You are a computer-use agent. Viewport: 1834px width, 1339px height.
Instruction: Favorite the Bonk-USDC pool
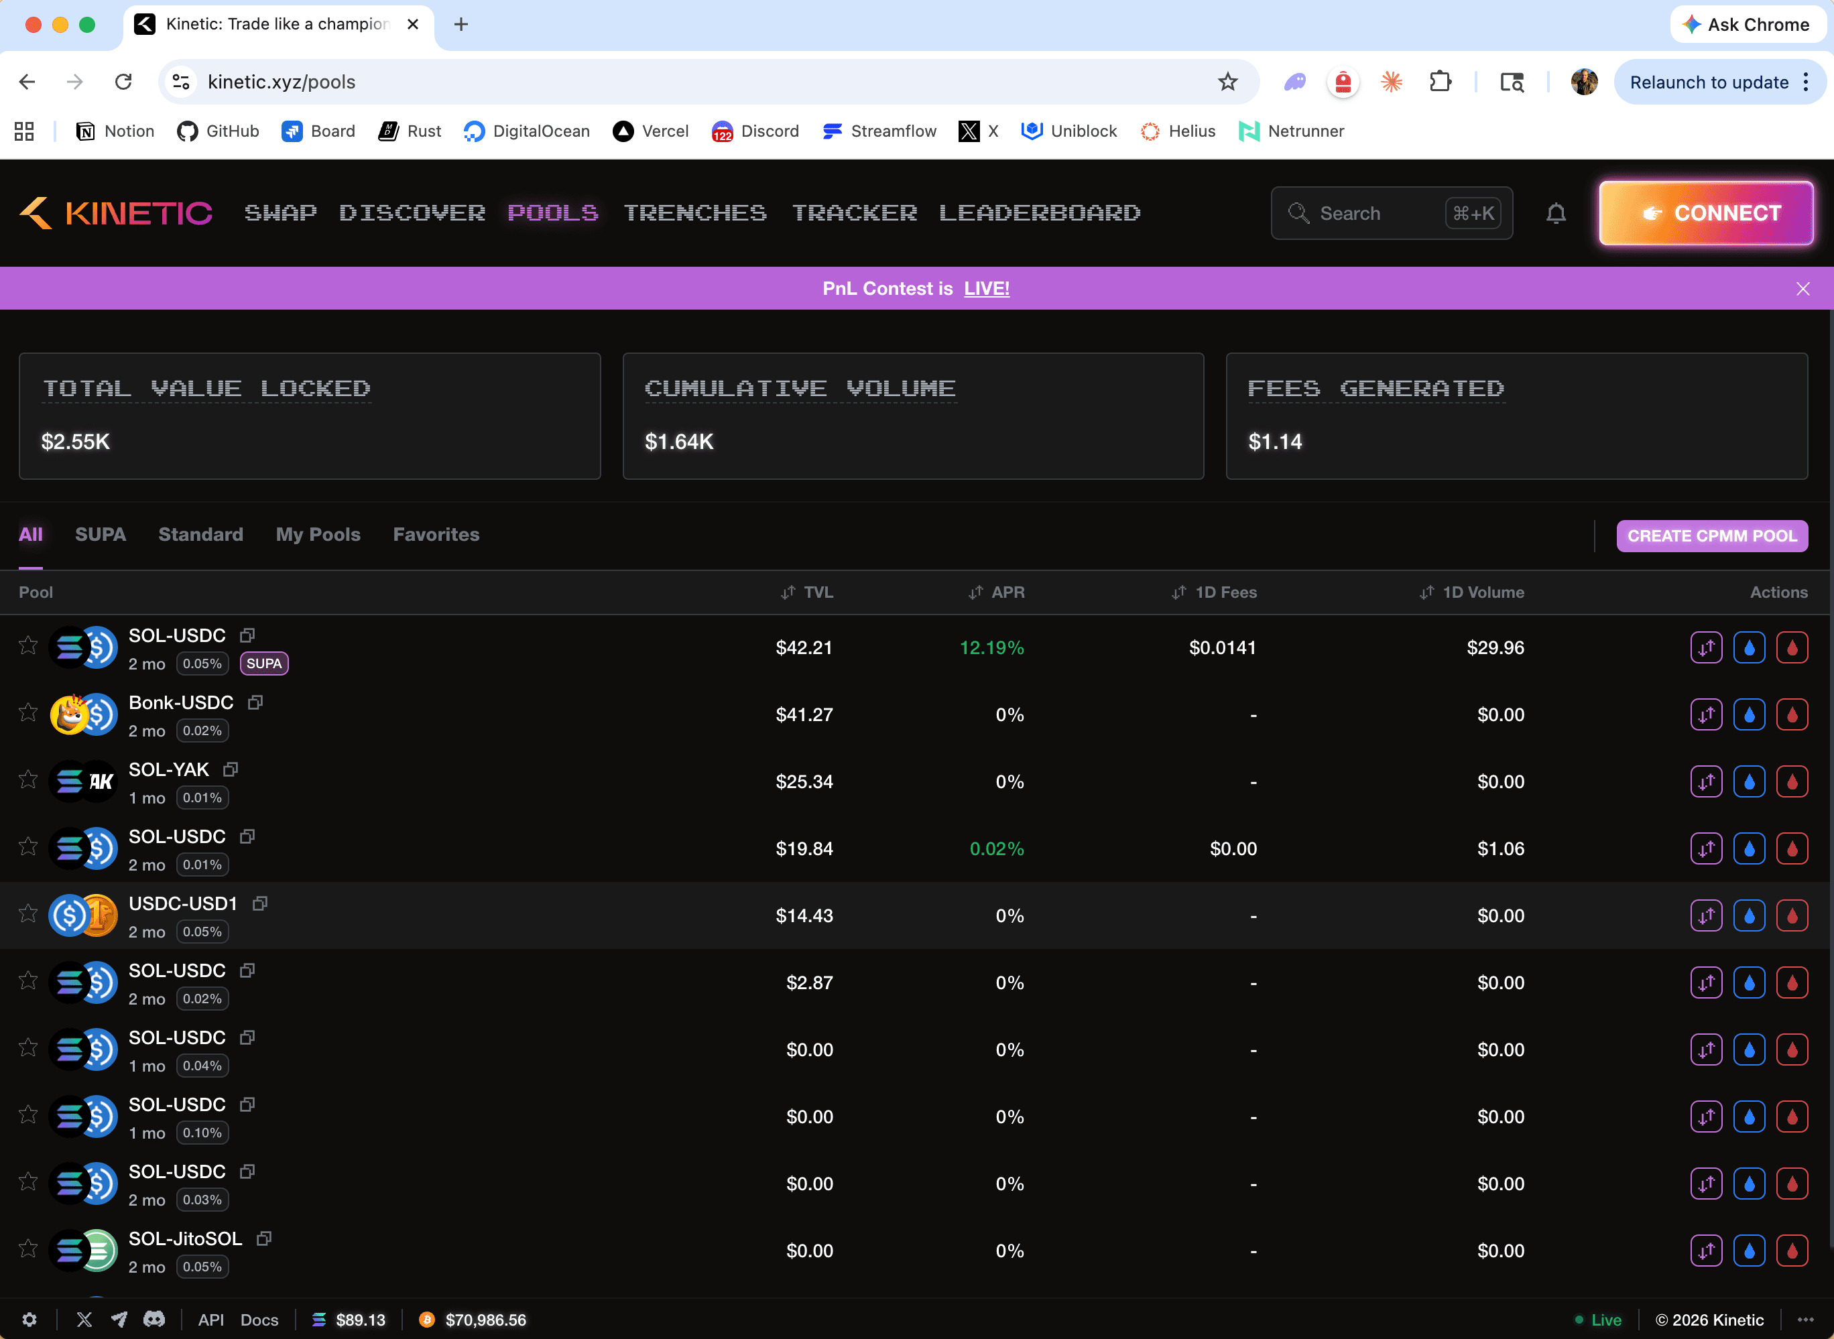click(27, 712)
